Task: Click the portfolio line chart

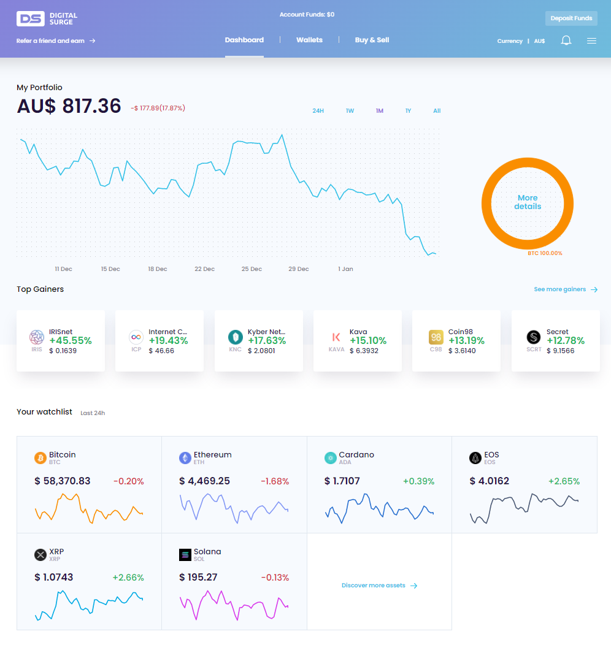Action: tap(228, 193)
